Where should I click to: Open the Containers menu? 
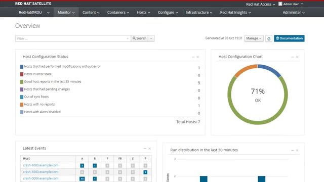(x=118, y=12)
